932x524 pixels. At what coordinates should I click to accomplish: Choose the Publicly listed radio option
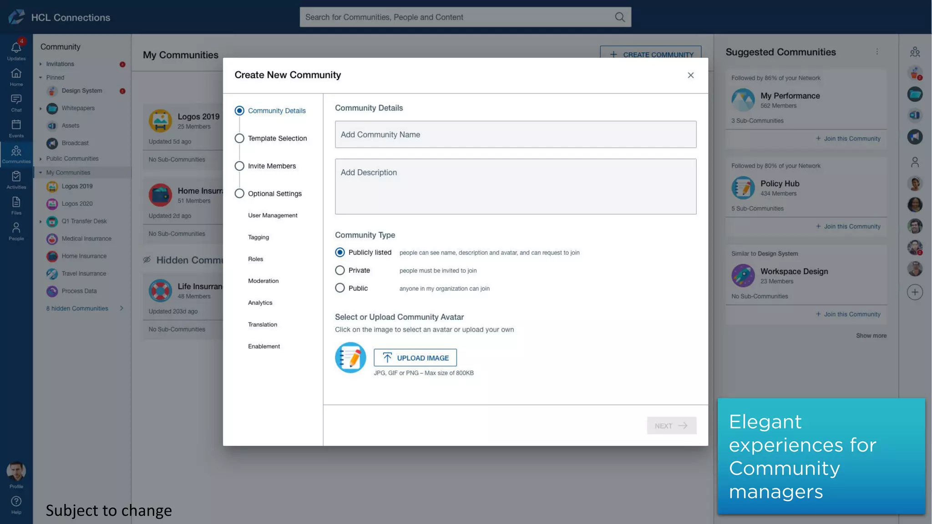pyautogui.click(x=340, y=252)
